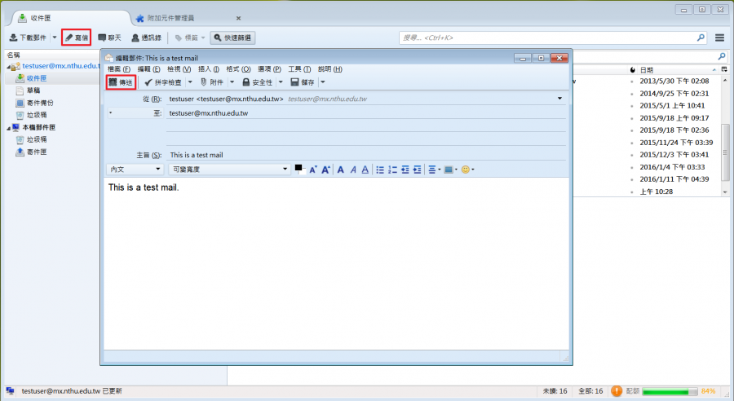This screenshot has height=401, width=734.
Task: Click the 傳送 (Send) button in compose window
Action: (x=120, y=82)
